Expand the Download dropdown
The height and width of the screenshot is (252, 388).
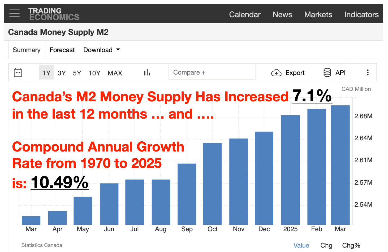tap(101, 50)
